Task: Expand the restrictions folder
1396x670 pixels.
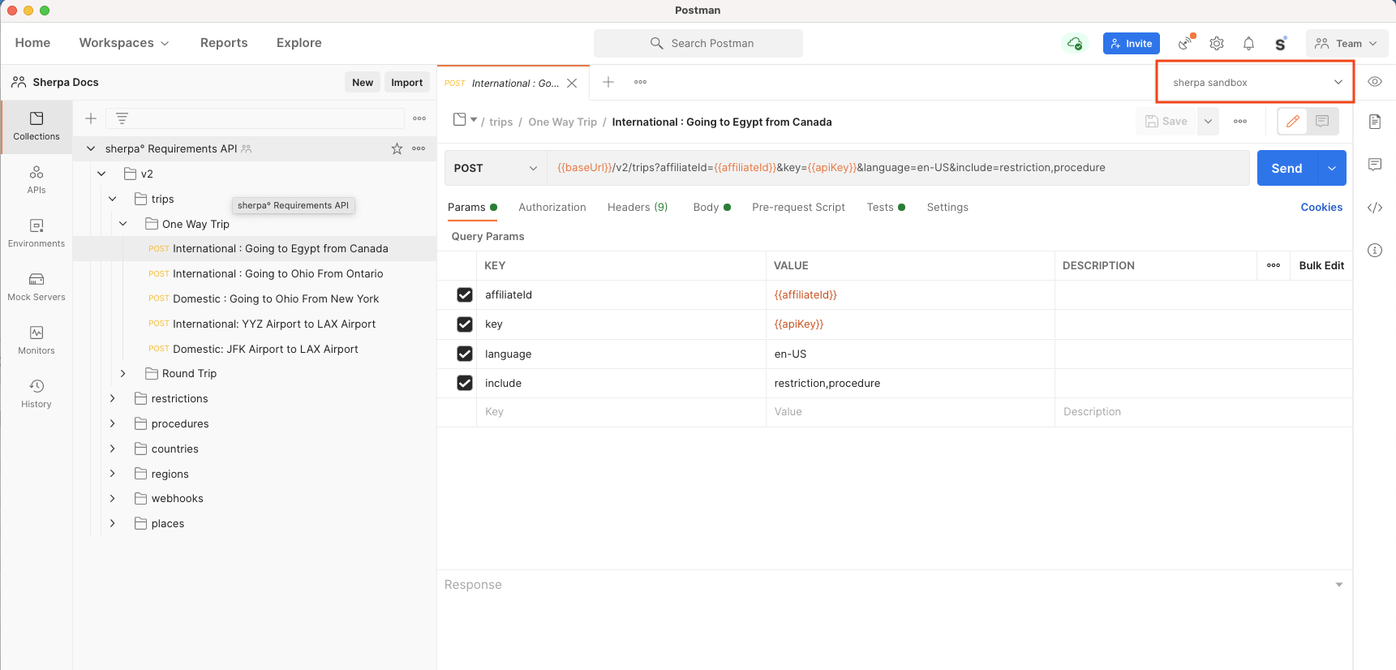Action: pyautogui.click(x=112, y=398)
